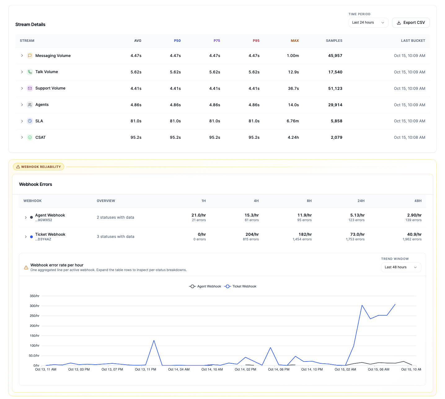This screenshot has width=445, height=399.
Task: Click the MAX column header
Action: [x=295, y=41]
